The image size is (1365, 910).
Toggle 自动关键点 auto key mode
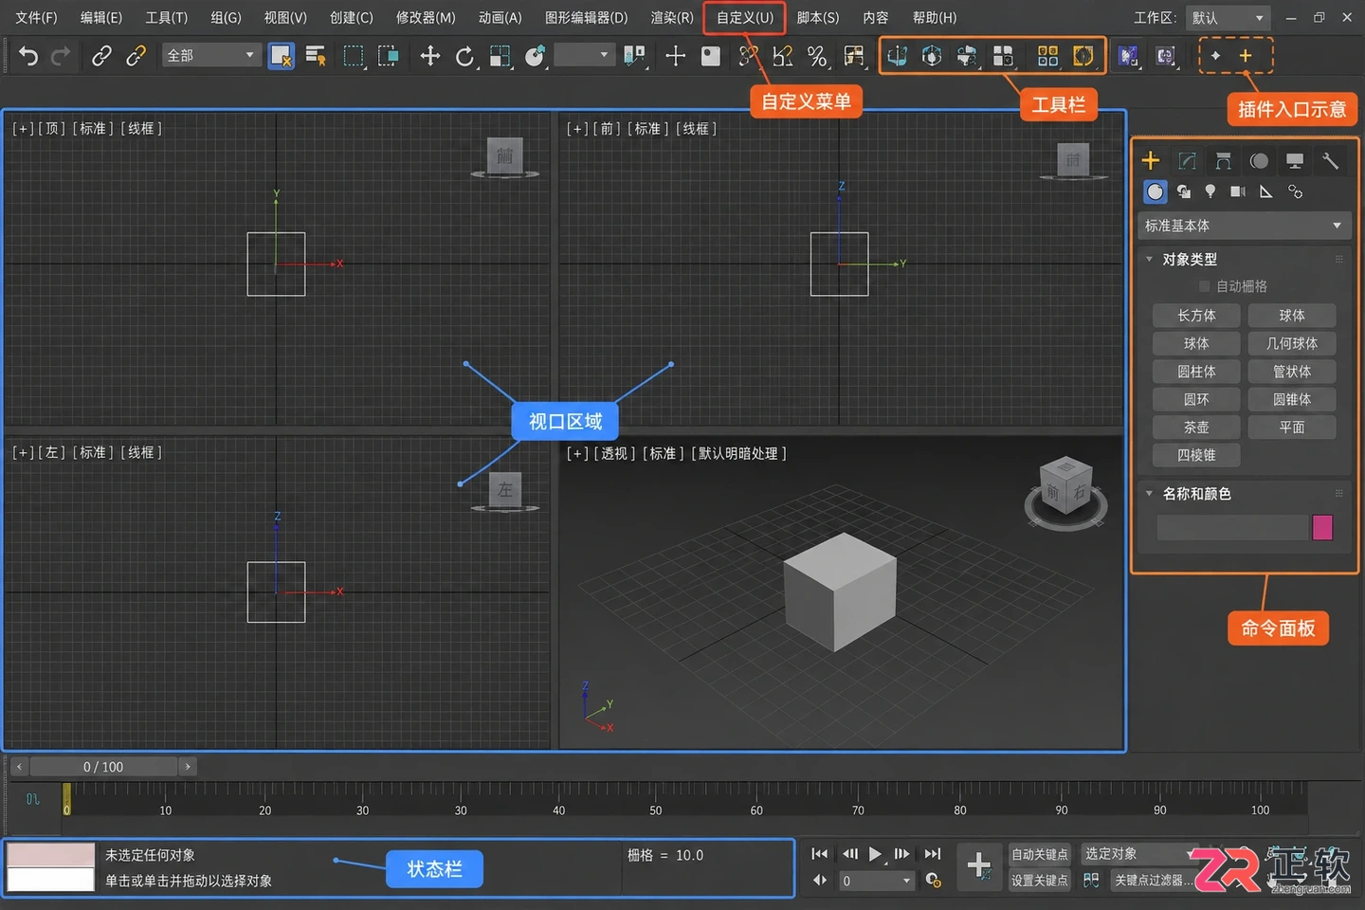pyautogui.click(x=1039, y=855)
